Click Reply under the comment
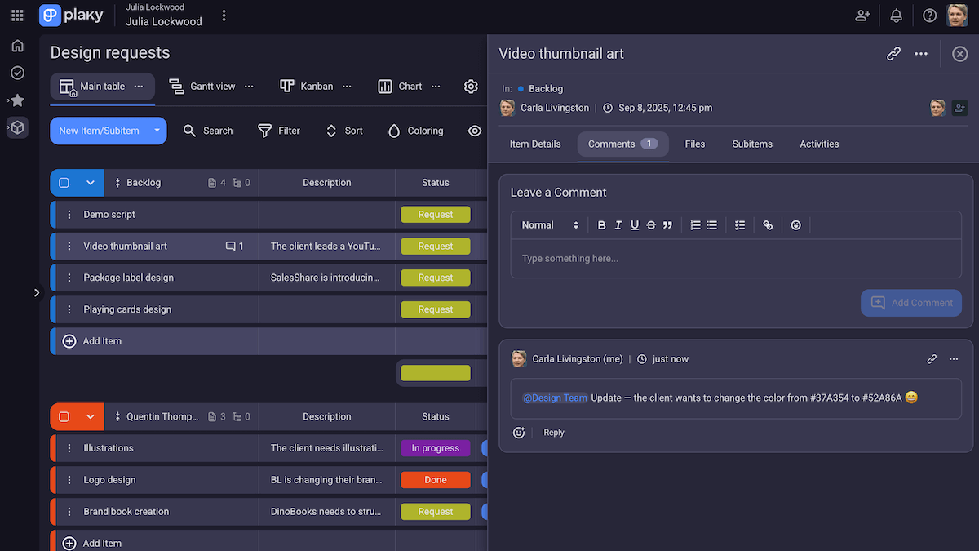Screen dimensions: 979x551 pos(554,433)
